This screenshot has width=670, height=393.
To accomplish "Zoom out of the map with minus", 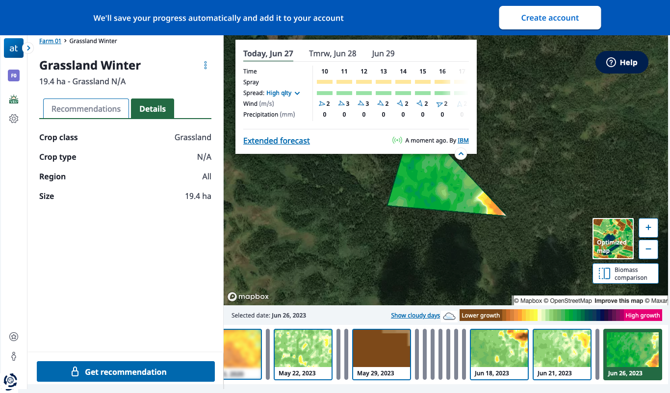I will point(648,249).
